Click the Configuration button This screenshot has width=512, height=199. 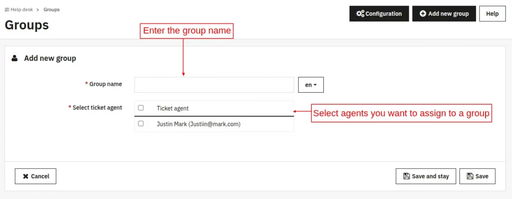[379, 14]
